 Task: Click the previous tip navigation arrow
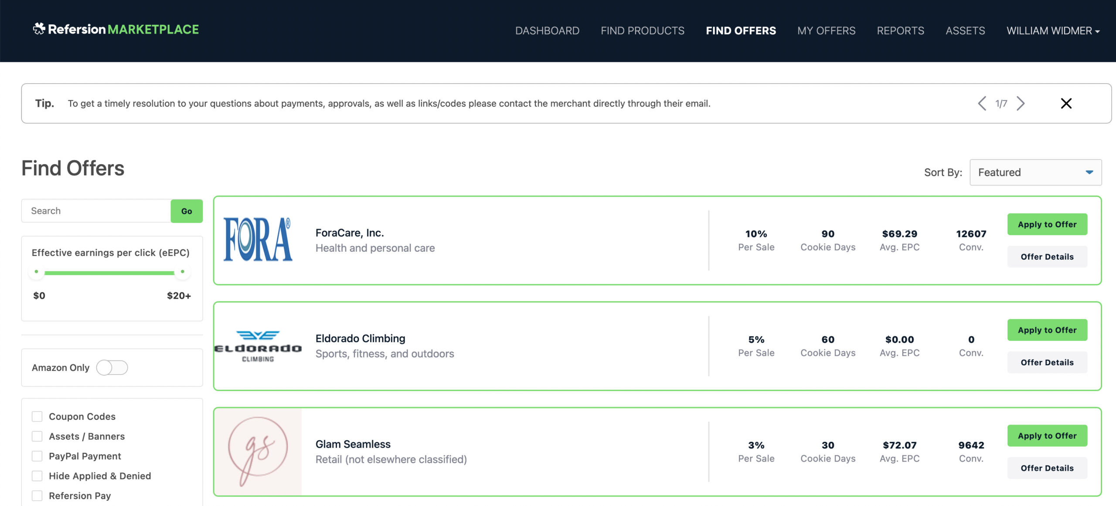pos(981,103)
